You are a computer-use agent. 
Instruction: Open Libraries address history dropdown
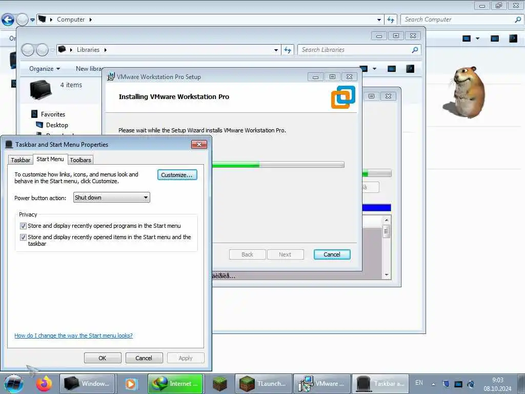click(276, 50)
